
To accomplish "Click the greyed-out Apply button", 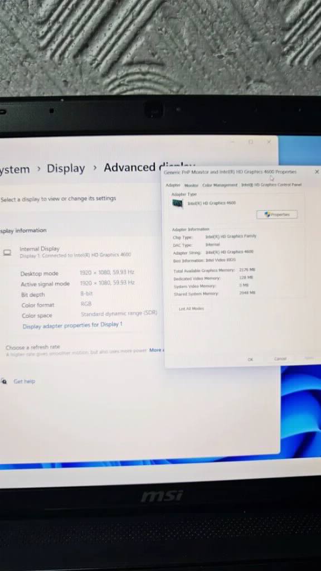I will click(309, 359).
